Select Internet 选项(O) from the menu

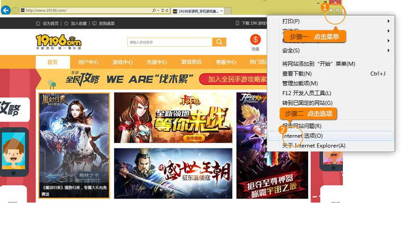tap(302, 136)
